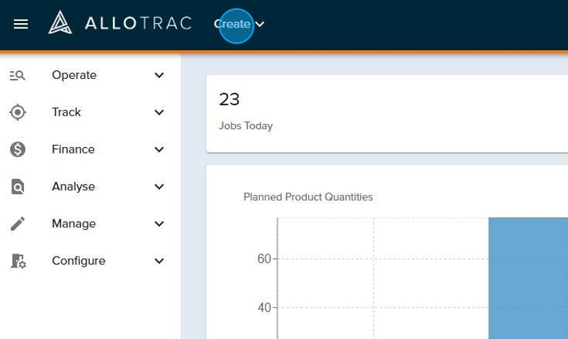Click the Configure building gear icon

click(17, 261)
